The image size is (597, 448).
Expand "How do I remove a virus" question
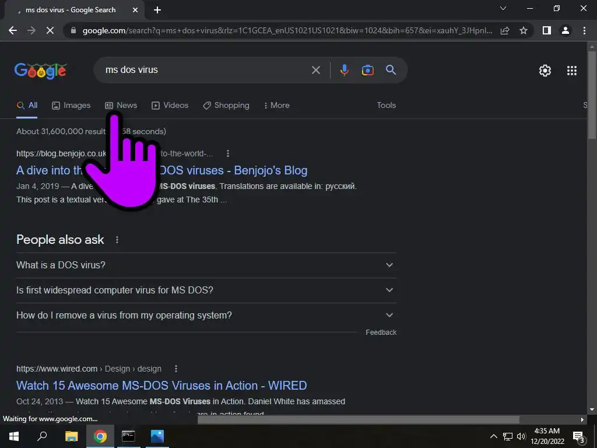pyautogui.click(x=206, y=316)
